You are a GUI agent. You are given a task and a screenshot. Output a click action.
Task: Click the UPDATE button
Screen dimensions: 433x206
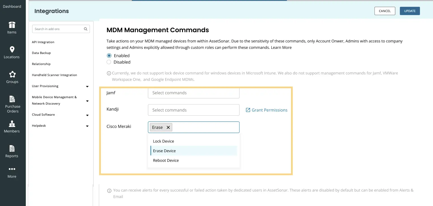coord(410,11)
